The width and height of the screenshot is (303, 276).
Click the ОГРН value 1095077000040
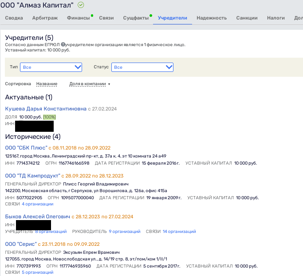pos(78,198)
